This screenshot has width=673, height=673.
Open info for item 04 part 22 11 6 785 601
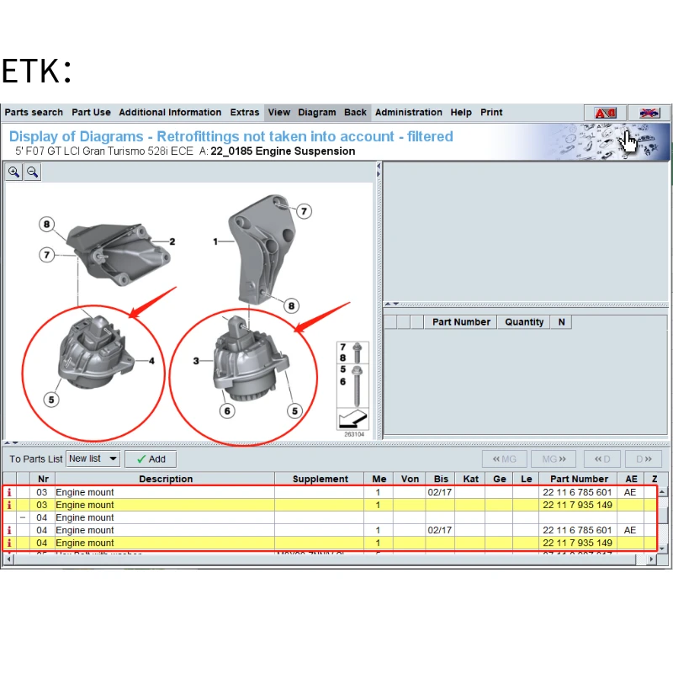tap(9, 530)
